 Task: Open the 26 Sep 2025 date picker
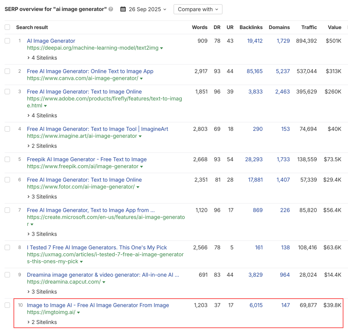144,9
